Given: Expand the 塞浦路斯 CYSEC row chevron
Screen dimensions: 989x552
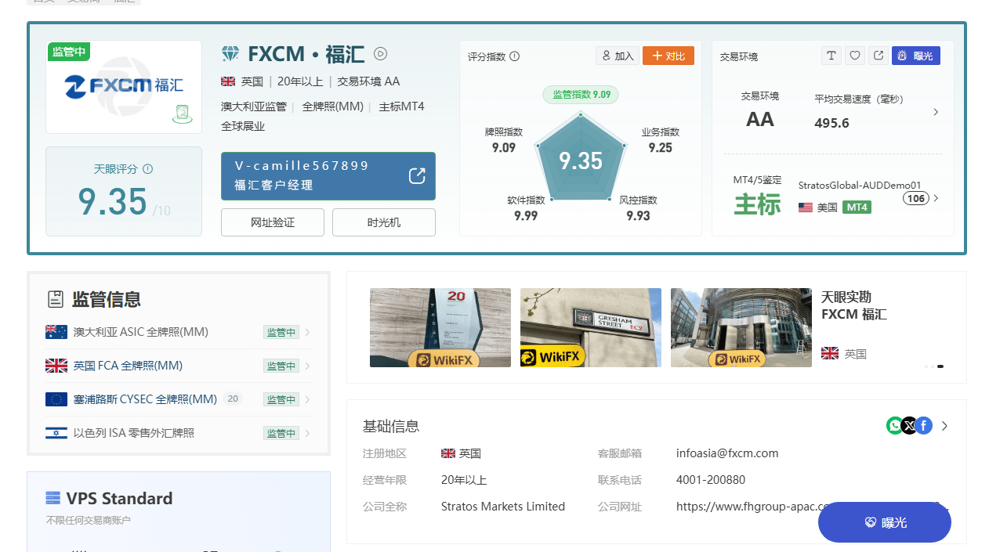Looking at the screenshot, I should point(307,399).
